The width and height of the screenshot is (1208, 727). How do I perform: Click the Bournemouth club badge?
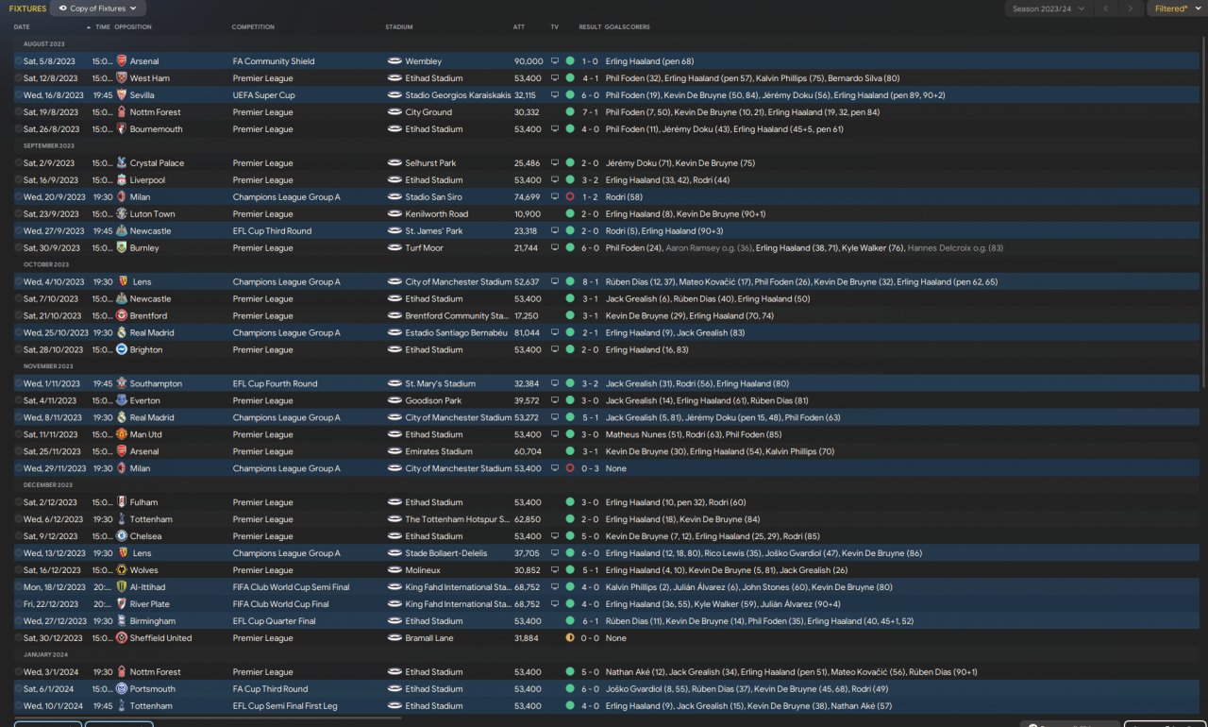pos(122,129)
